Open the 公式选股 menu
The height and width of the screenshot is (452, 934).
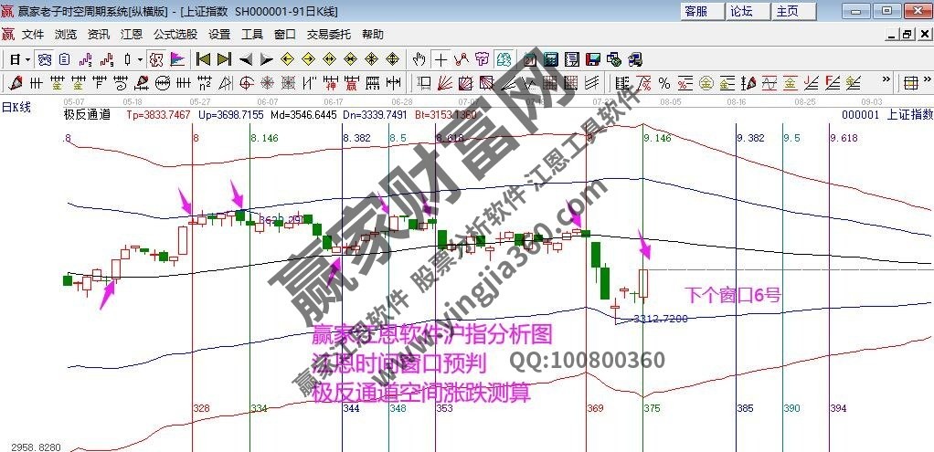tap(175, 35)
